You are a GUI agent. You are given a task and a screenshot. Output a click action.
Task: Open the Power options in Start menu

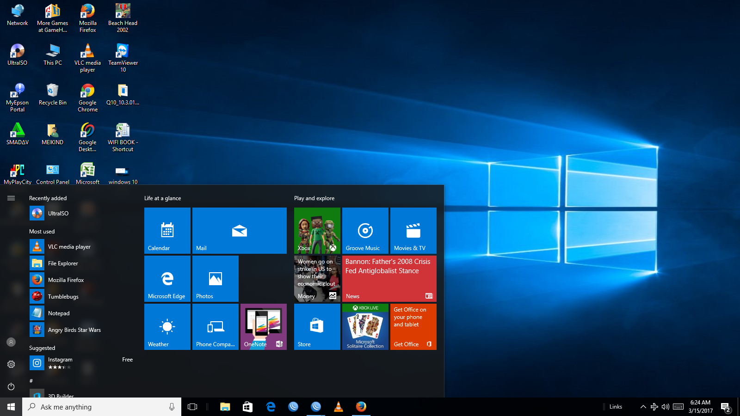click(11, 386)
